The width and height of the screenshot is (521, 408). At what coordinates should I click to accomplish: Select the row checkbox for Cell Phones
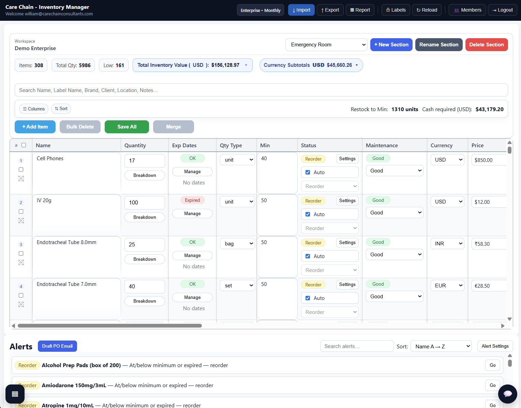[21, 169]
